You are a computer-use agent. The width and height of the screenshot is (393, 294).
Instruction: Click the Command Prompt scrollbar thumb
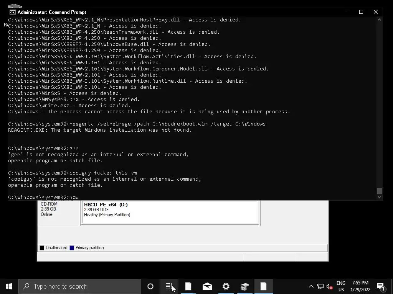[x=380, y=191]
